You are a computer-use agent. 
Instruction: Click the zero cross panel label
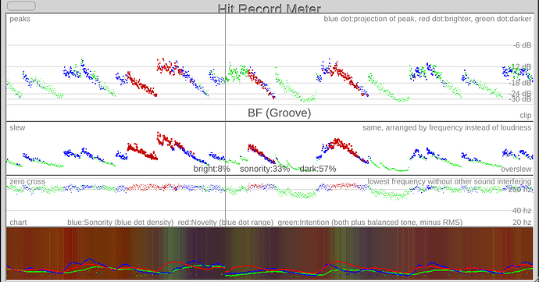(x=27, y=181)
